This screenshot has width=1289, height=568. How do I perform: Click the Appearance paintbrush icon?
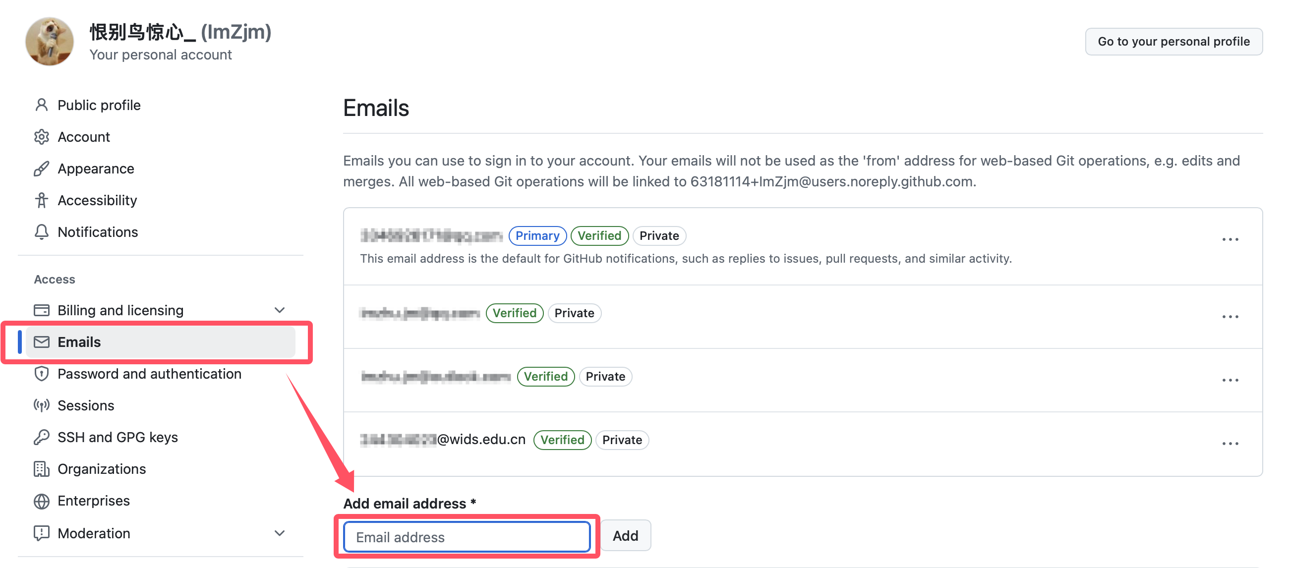[x=42, y=169]
